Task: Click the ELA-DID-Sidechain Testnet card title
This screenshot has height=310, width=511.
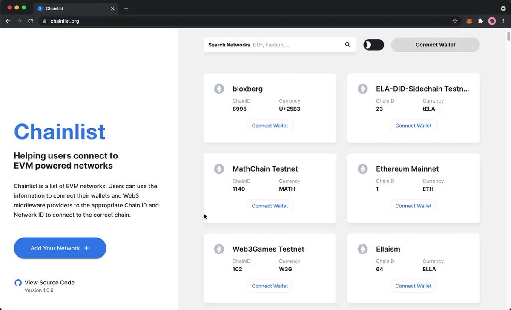Action: coord(422,89)
